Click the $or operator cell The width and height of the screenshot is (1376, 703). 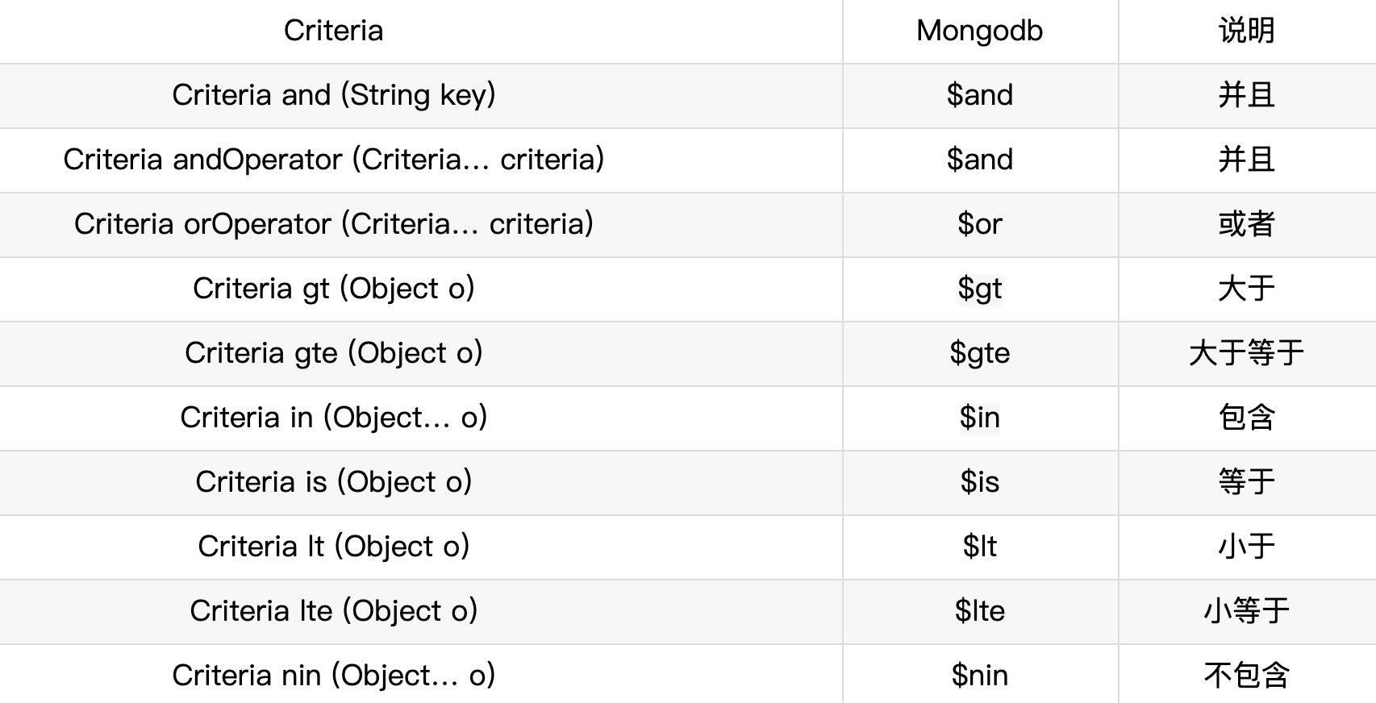(979, 224)
